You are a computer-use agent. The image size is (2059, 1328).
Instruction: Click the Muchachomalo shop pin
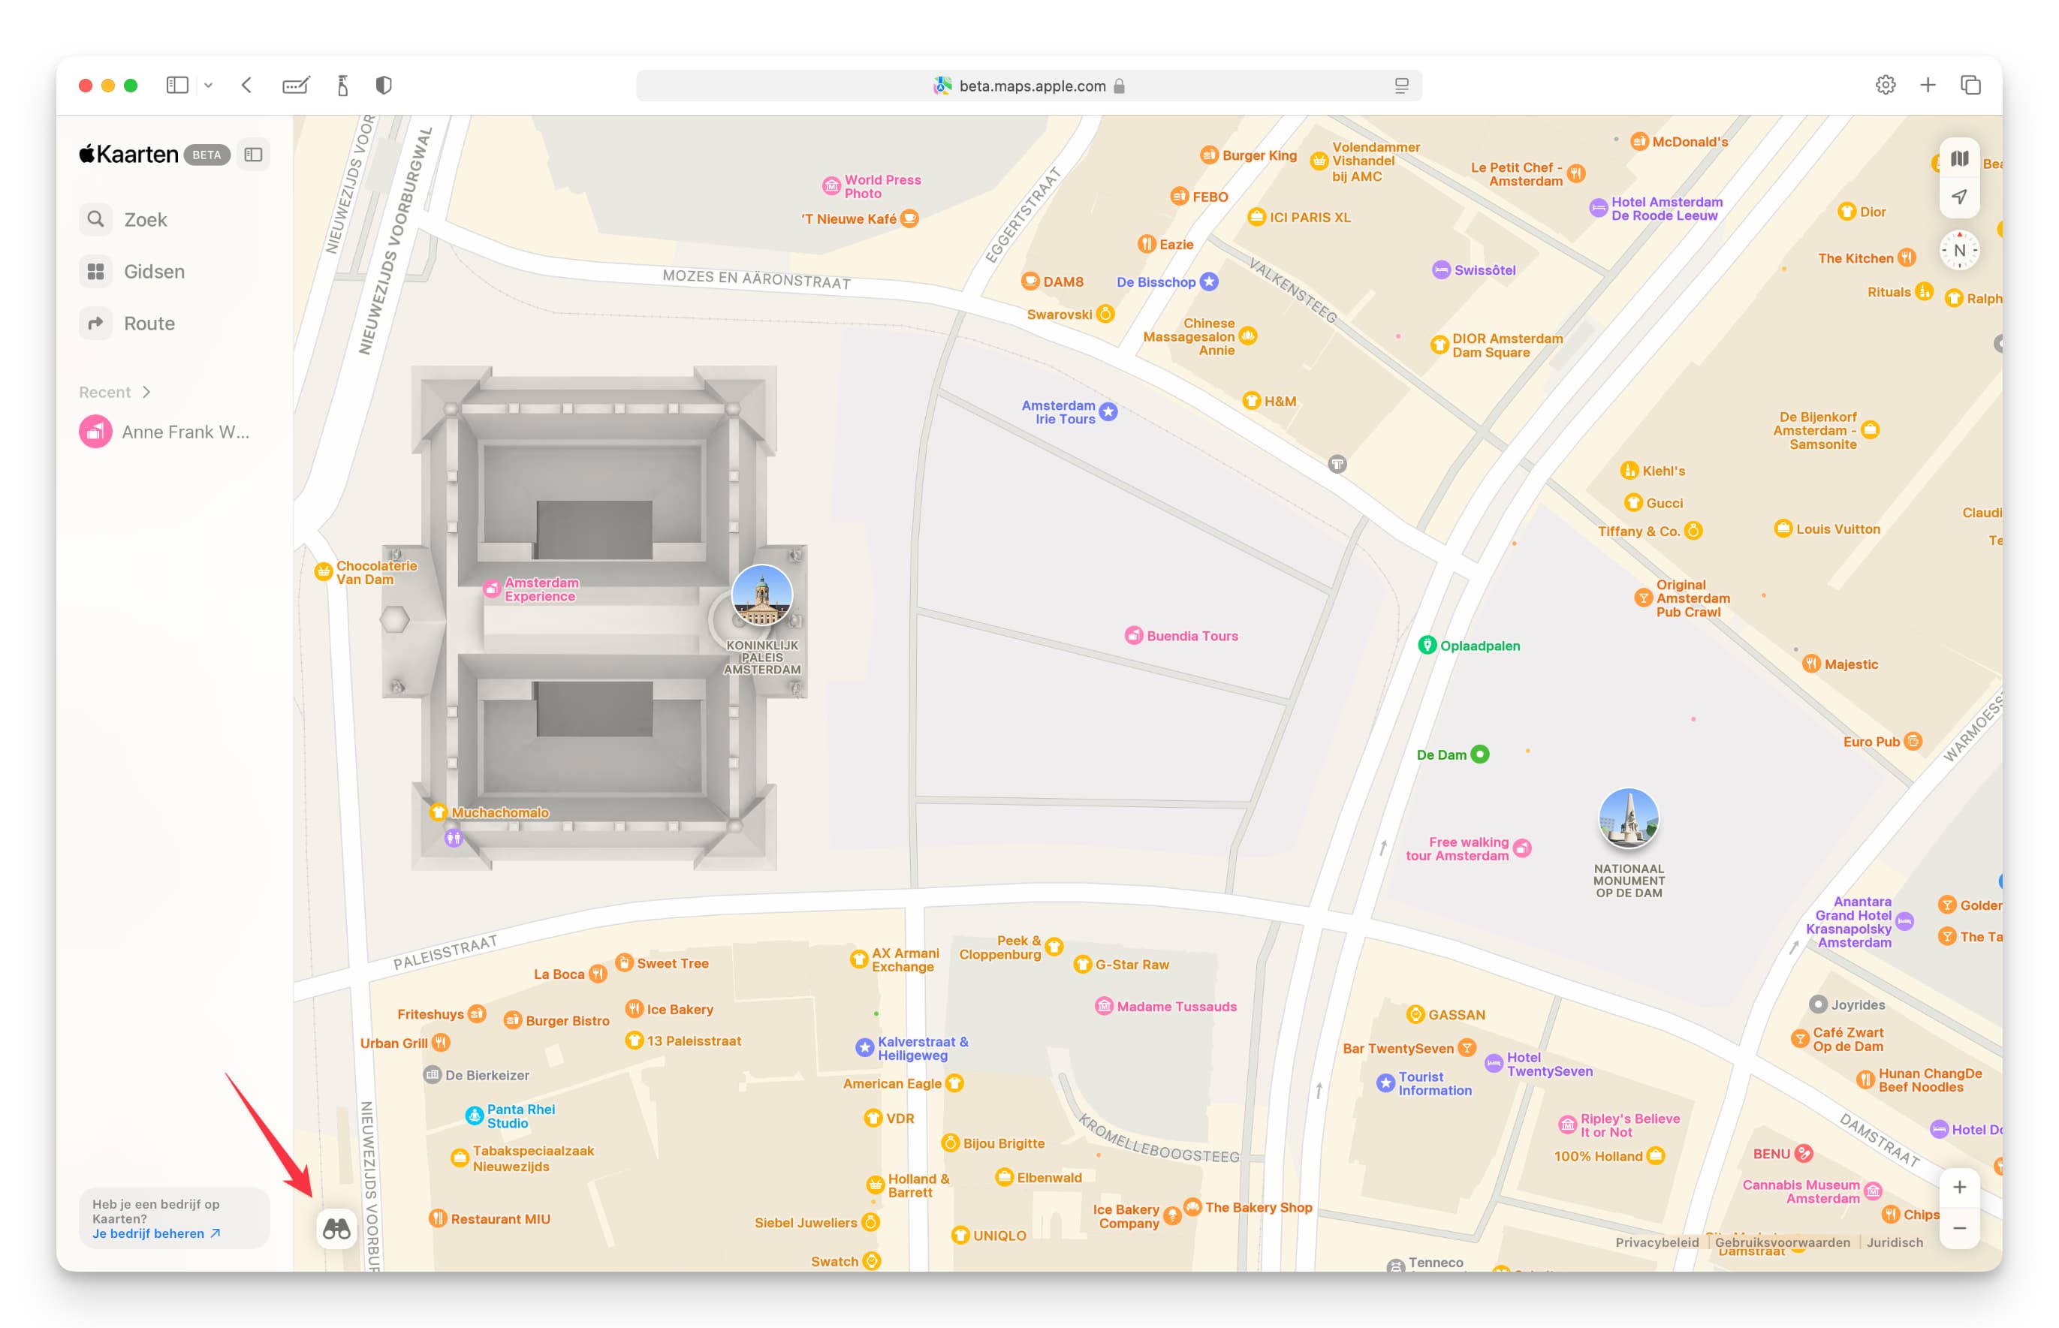439,812
